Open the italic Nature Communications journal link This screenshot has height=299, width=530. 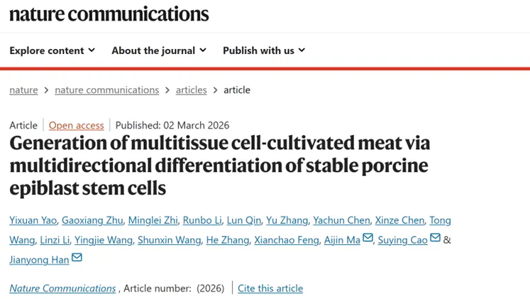click(x=62, y=288)
